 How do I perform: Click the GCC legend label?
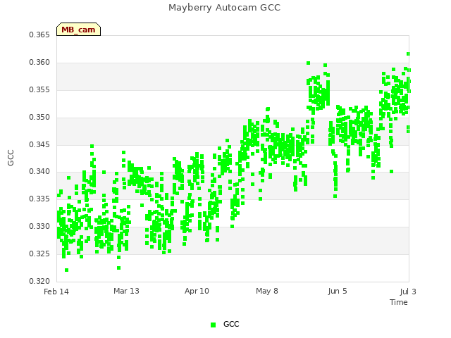tap(231, 324)
